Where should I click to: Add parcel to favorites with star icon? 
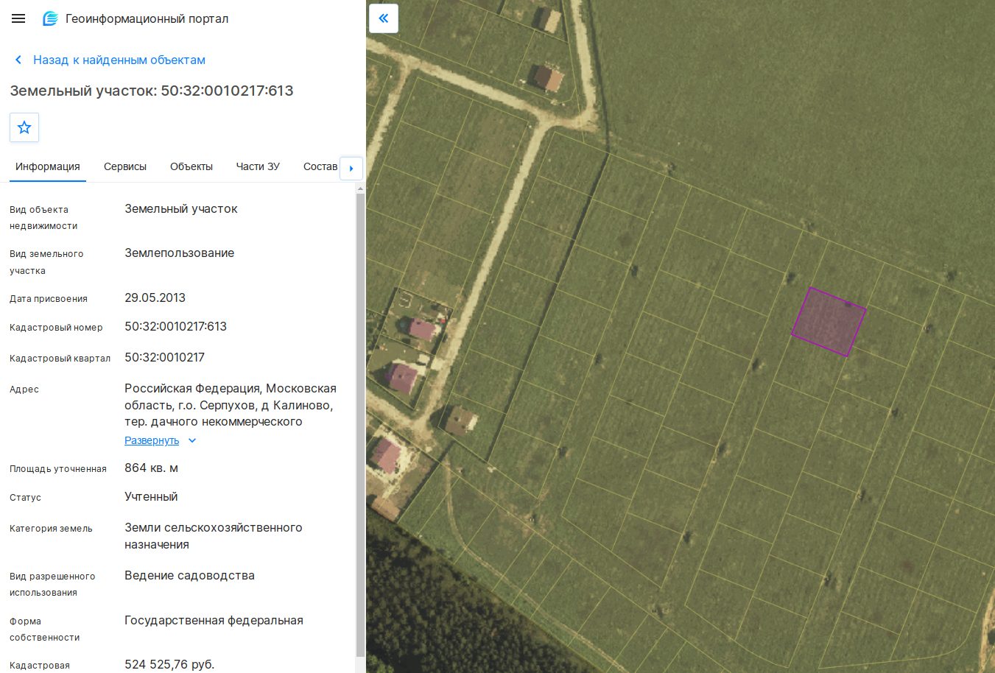pos(24,127)
